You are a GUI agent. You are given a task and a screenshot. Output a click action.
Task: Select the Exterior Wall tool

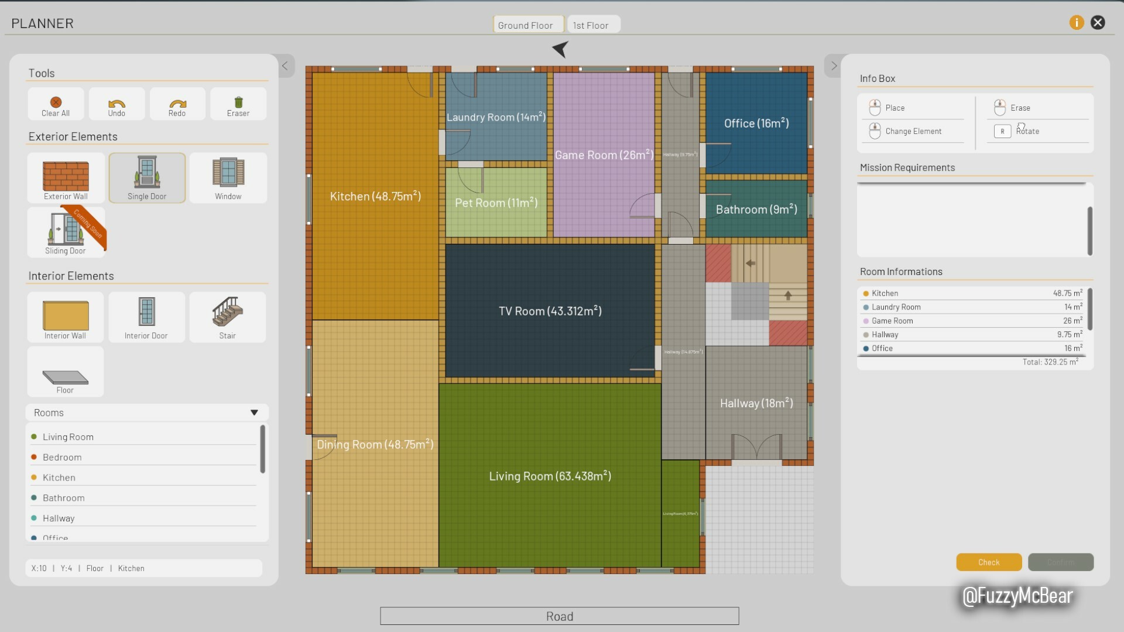(66, 177)
